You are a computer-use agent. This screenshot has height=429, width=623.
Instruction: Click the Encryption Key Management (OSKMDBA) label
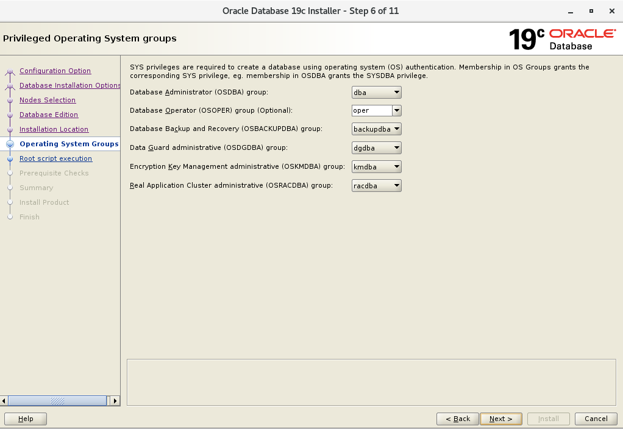coord(238,166)
